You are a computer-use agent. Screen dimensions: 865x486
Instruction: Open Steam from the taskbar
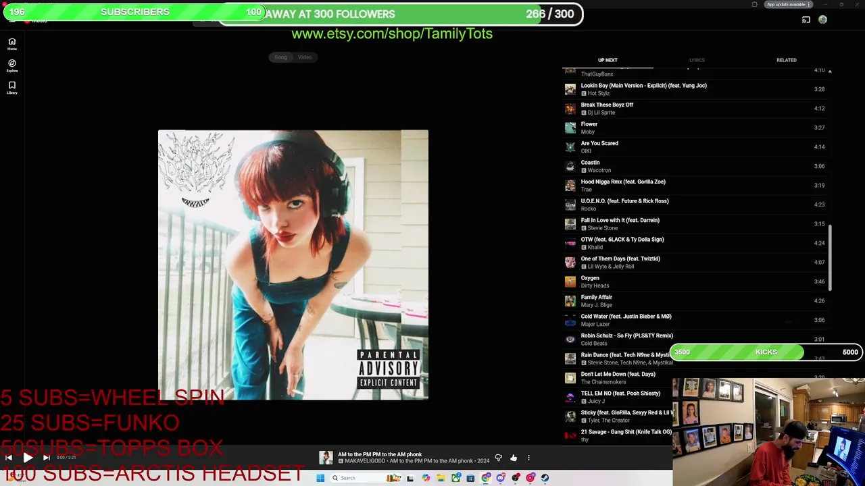[x=545, y=478]
